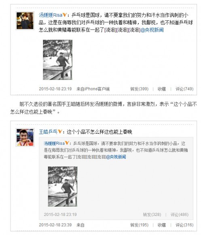Image resolution: width=201 pixels, height=235 pixels.
Task: Open @央视新闻 mention in the quoted post
Action: point(116,157)
